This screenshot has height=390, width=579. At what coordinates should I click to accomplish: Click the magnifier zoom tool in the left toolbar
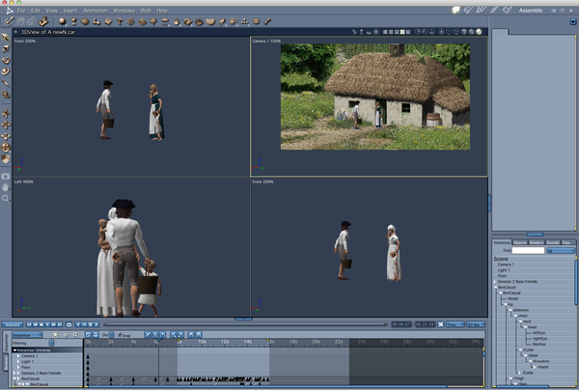tap(6, 198)
